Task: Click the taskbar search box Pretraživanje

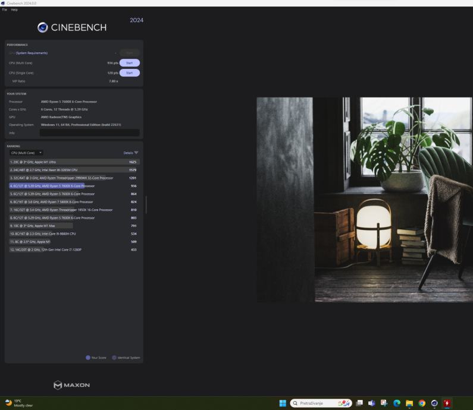Action: pos(321,403)
